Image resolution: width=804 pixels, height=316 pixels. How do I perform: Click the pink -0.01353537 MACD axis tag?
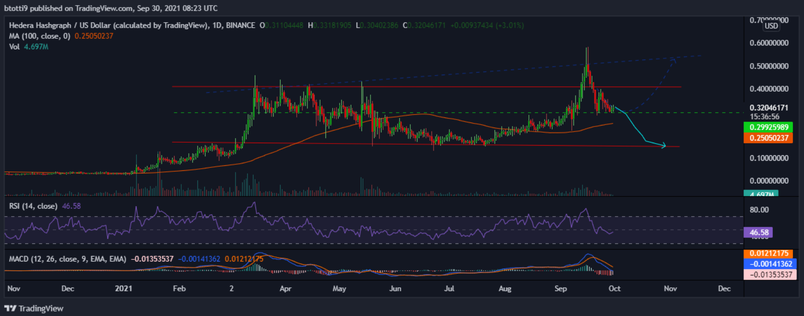[x=770, y=275]
